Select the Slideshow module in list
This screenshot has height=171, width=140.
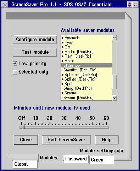[x=86, y=65]
